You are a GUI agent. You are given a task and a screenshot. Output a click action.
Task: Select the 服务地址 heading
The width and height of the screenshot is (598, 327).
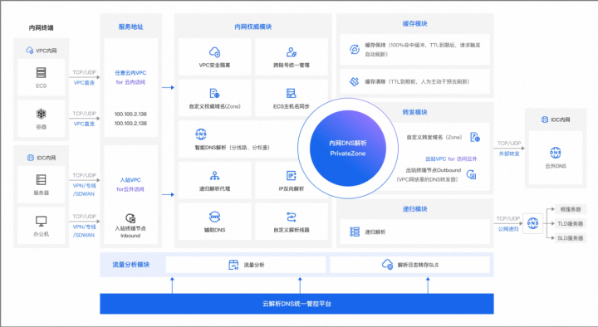(131, 27)
